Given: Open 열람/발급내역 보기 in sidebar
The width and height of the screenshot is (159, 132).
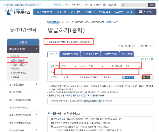Looking at the screenshot, I should tap(20, 73).
